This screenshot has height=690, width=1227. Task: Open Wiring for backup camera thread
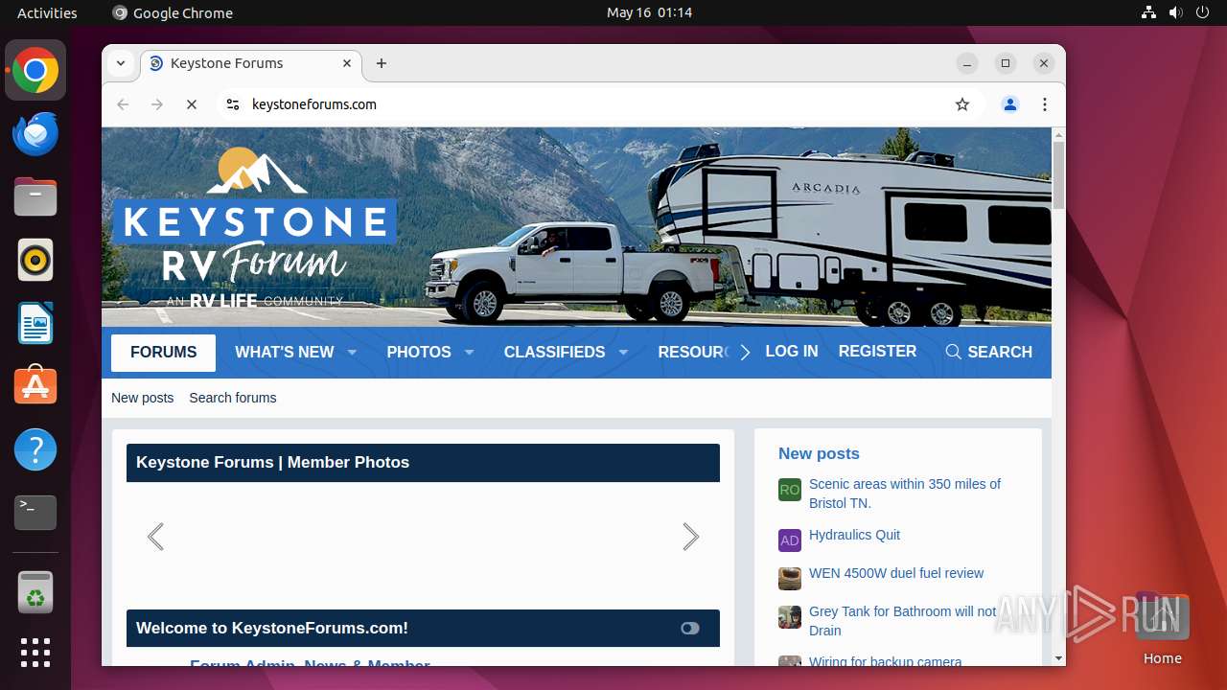[886, 661]
